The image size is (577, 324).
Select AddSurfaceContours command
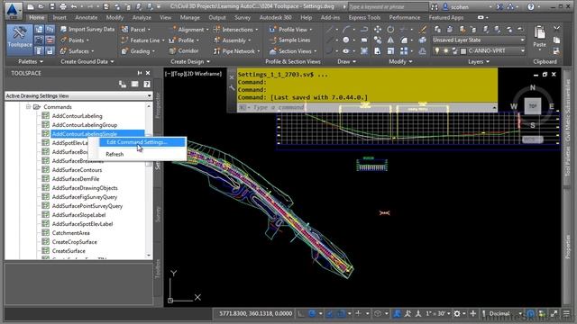point(77,170)
